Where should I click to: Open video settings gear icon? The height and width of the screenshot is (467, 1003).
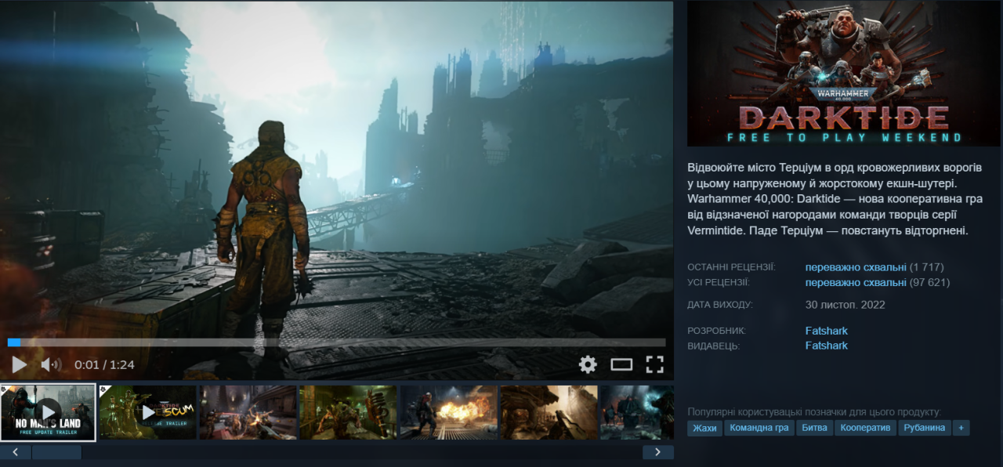tap(588, 364)
